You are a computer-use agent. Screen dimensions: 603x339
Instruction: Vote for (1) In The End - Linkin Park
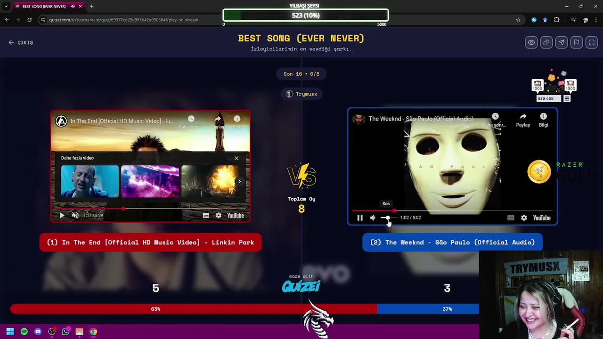[150, 242]
